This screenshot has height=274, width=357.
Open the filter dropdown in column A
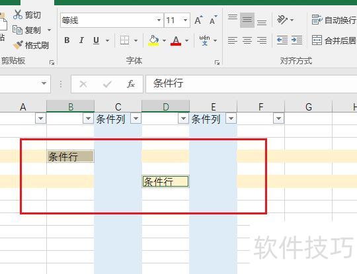(x=41, y=118)
